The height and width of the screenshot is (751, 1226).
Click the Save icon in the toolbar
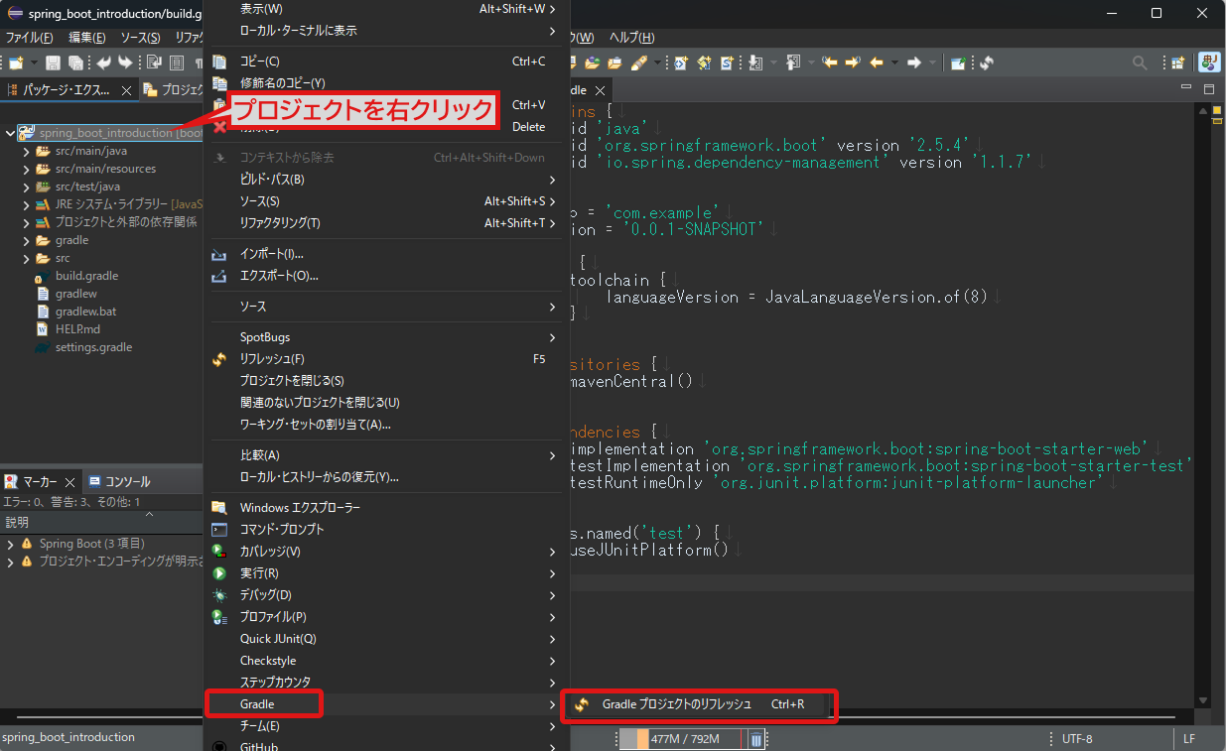54,63
